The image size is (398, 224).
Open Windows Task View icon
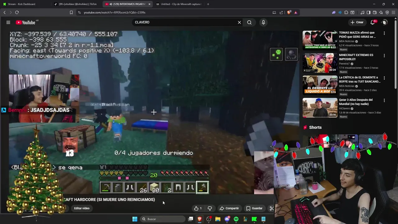(x=191, y=219)
